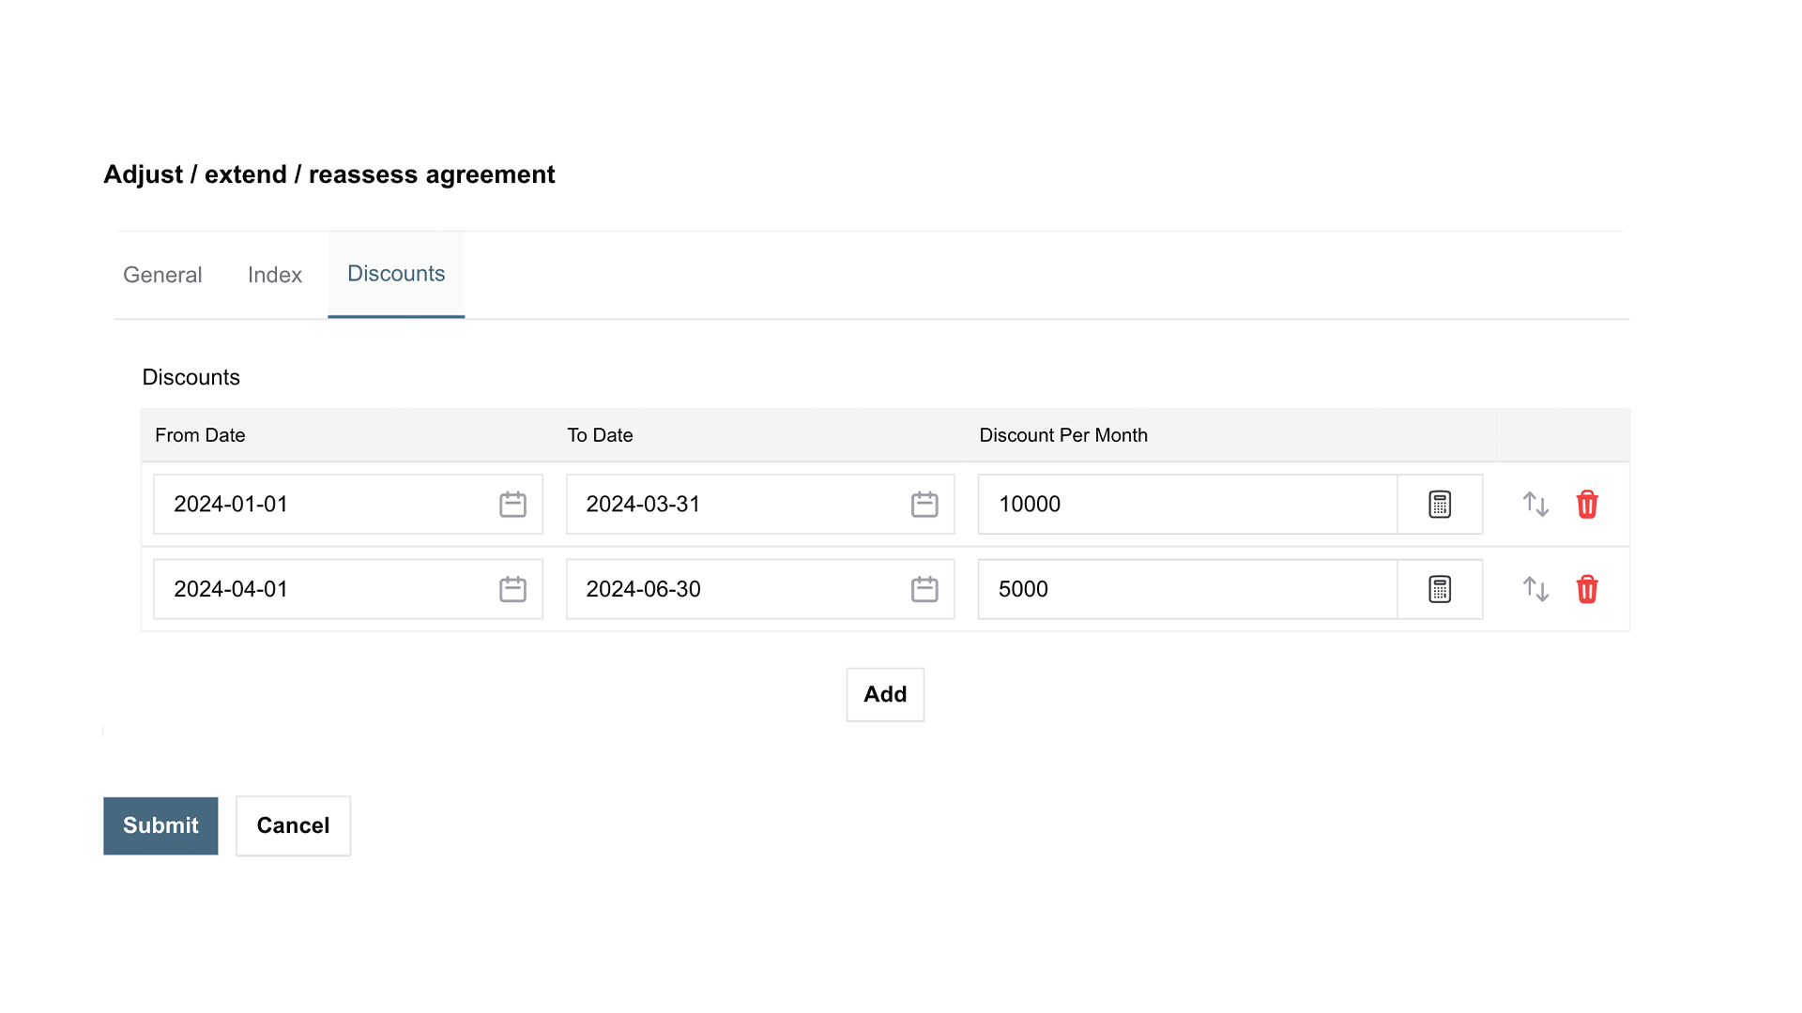Switch to the General tab

(x=162, y=275)
